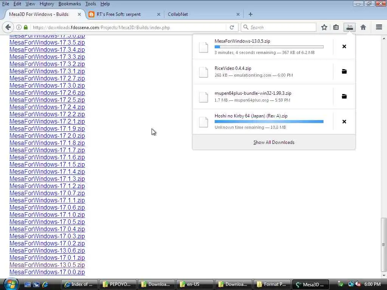Click the green padlock security icon

[x=26, y=27]
